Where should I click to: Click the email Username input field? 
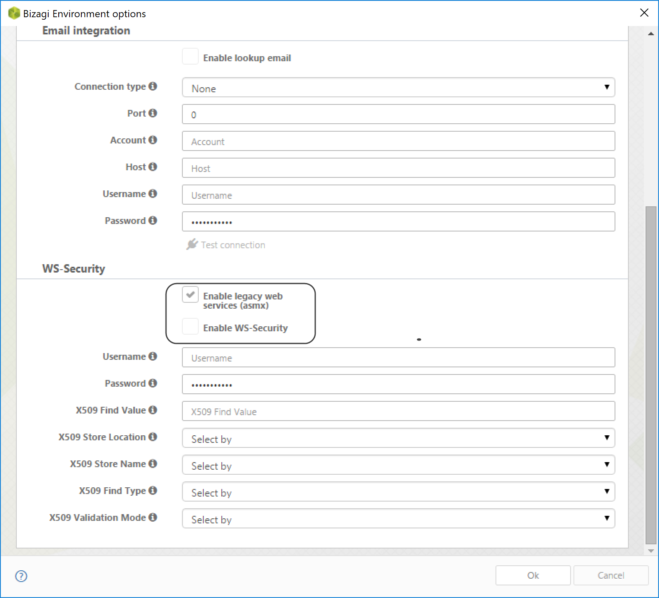click(399, 195)
